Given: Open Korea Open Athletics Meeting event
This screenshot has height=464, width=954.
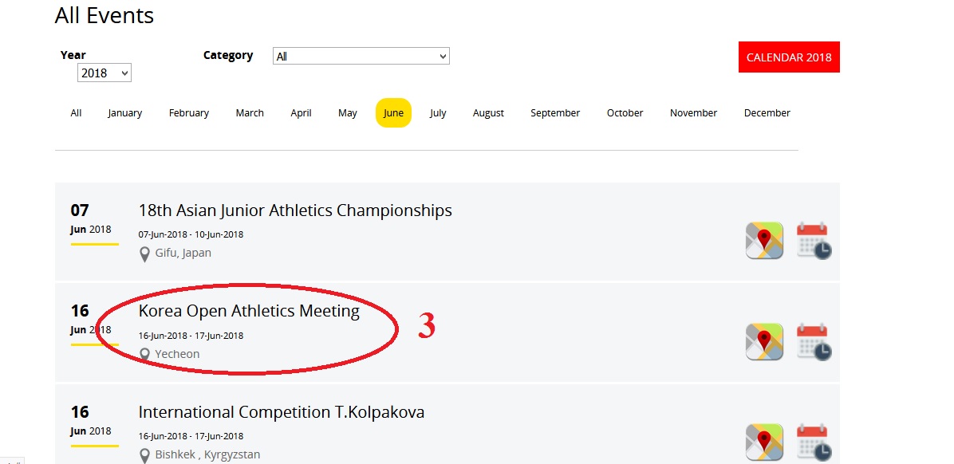Looking at the screenshot, I should [249, 311].
